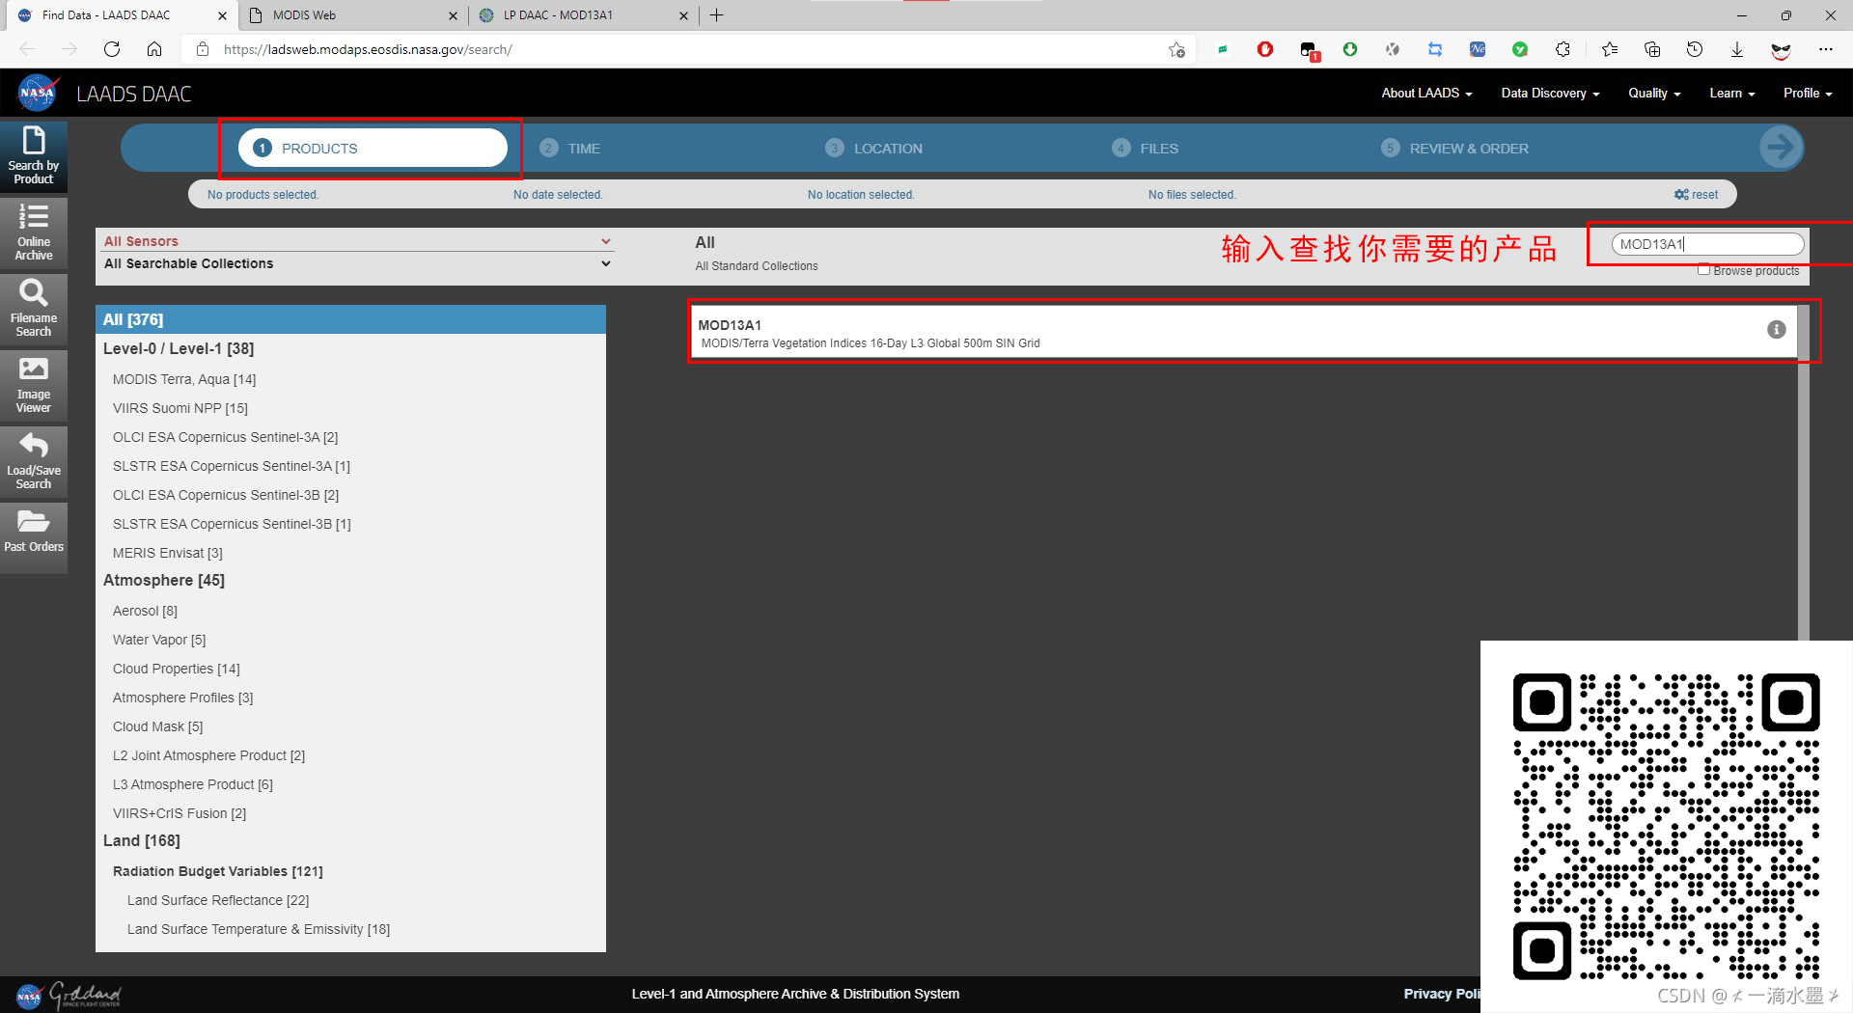
Task: Click in product search input field
Action: tap(1707, 244)
